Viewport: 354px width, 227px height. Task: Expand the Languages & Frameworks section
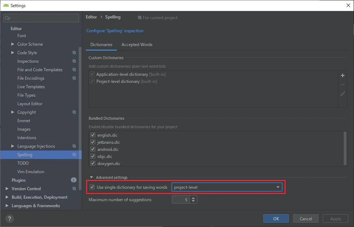[7, 205]
